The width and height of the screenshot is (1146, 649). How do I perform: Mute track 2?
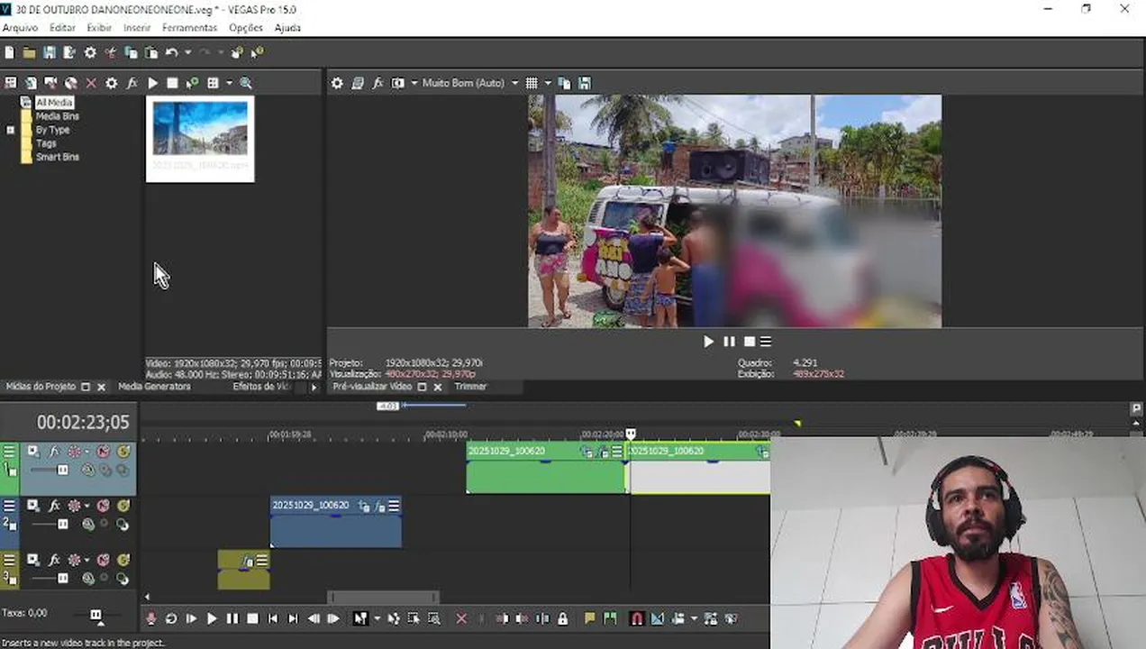(103, 506)
